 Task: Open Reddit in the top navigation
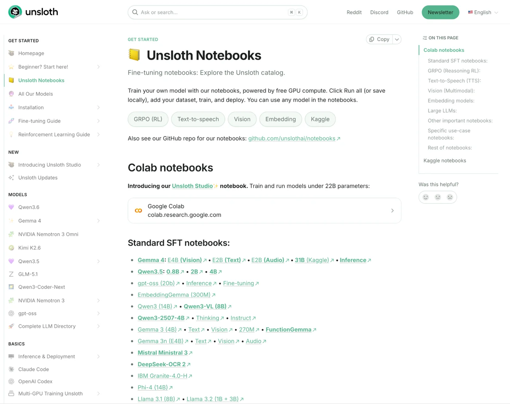354,12
